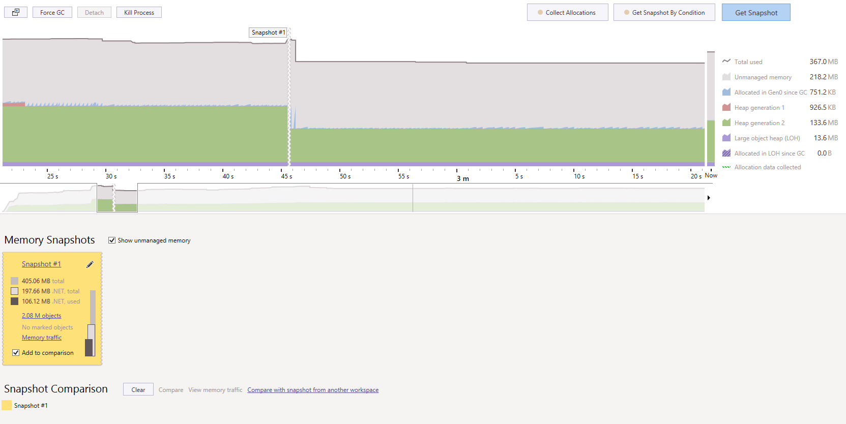Image resolution: width=846 pixels, height=424 pixels.
Task: Open Compare with snapshot from another workspace
Action: point(313,390)
